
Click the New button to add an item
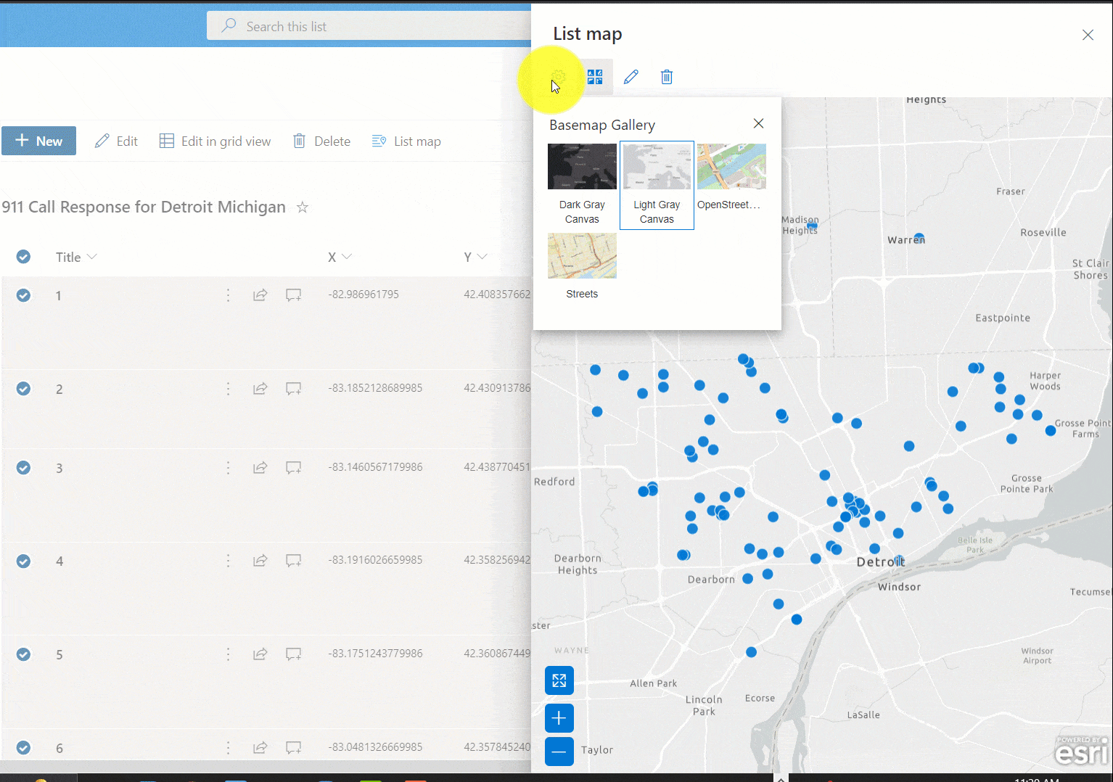38,141
